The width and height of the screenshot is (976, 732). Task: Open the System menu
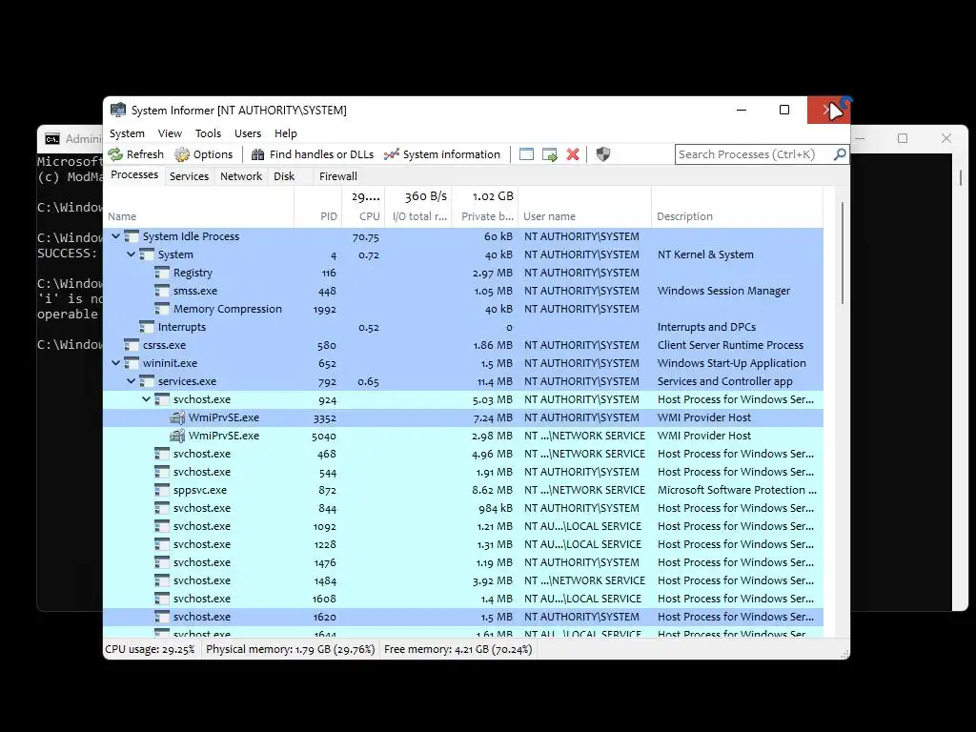(127, 133)
